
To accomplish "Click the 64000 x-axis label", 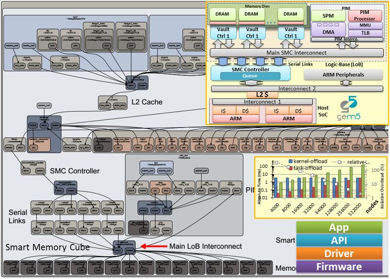I will click(320, 208).
